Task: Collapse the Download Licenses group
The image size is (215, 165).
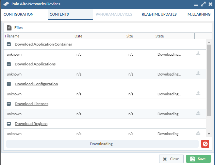Action: pyautogui.click(x=9, y=104)
